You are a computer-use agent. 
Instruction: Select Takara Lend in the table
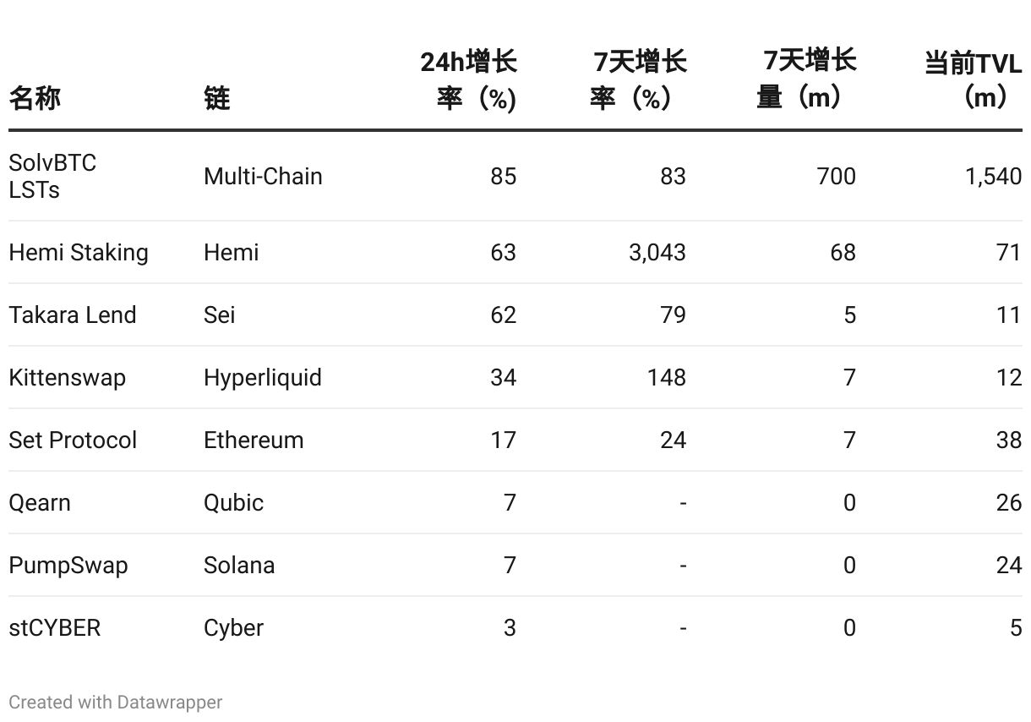point(73,315)
